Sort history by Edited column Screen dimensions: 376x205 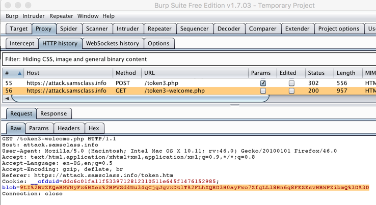pyautogui.click(x=291, y=73)
